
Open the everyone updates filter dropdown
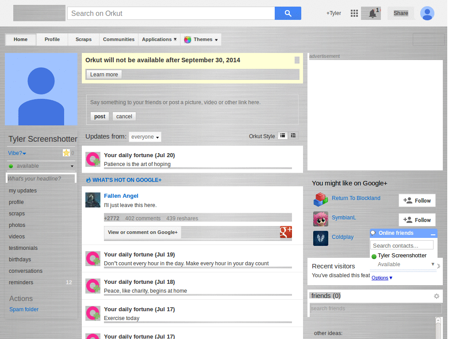145,137
